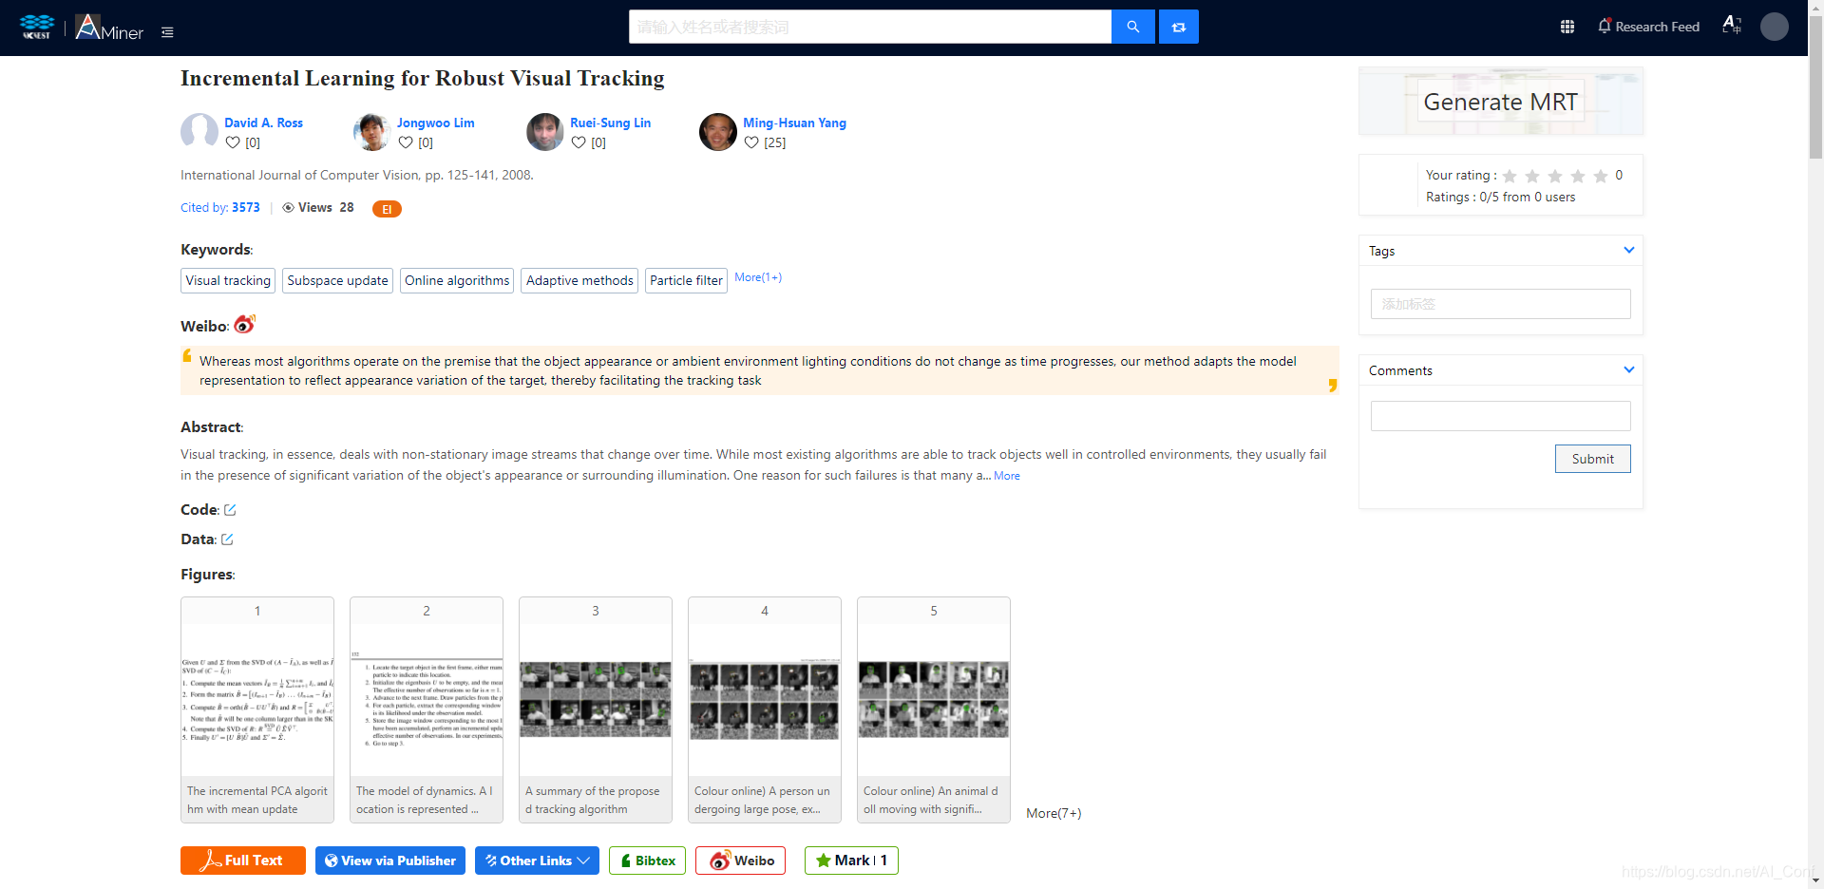Open Ming-Hsuan Yang author link
This screenshot has height=889, width=1824.
click(x=794, y=123)
